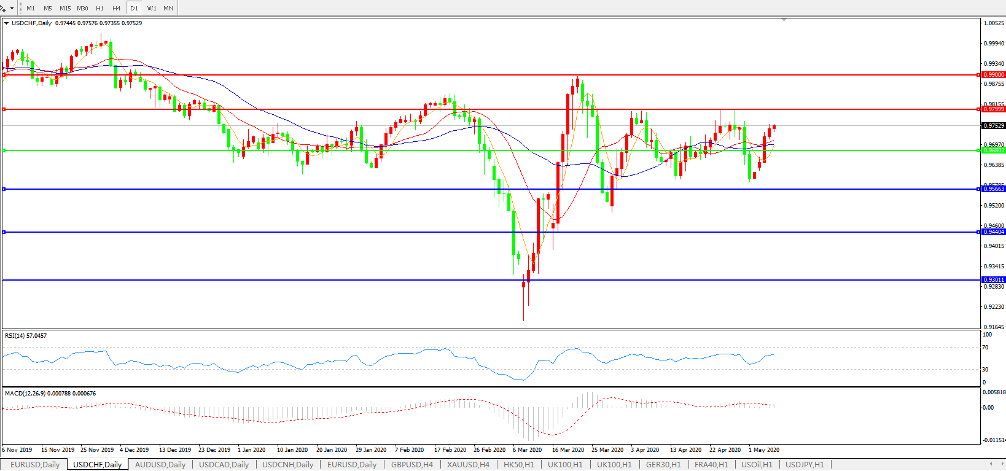The width and height of the screenshot is (1006, 471).
Task: Expand the USDCHF,Daily chart title triangle
Action: click(x=7, y=23)
